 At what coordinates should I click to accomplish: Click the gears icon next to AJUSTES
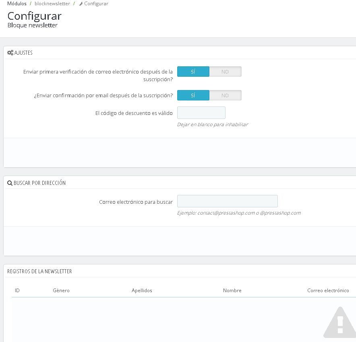10,53
